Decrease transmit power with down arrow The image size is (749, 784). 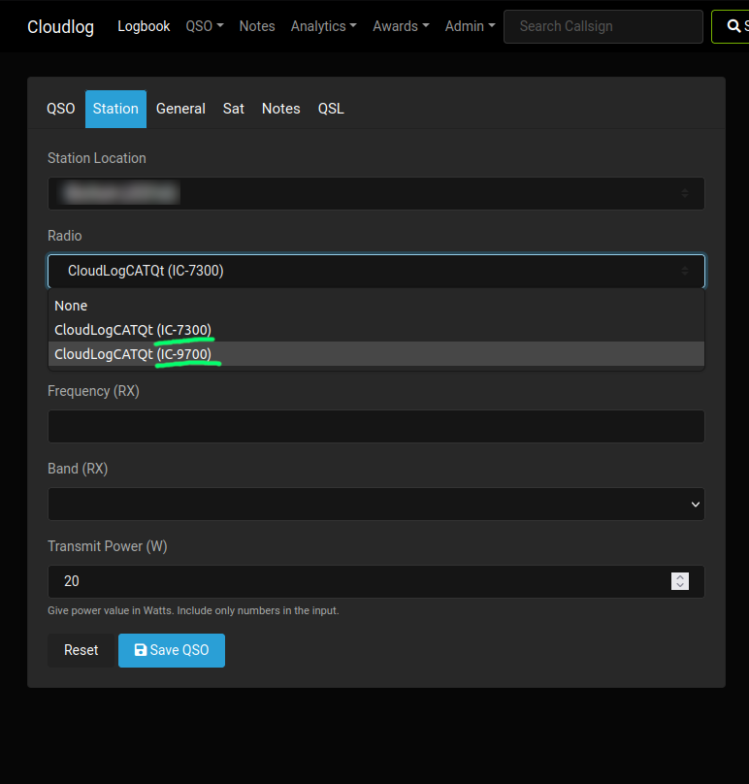point(680,585)
